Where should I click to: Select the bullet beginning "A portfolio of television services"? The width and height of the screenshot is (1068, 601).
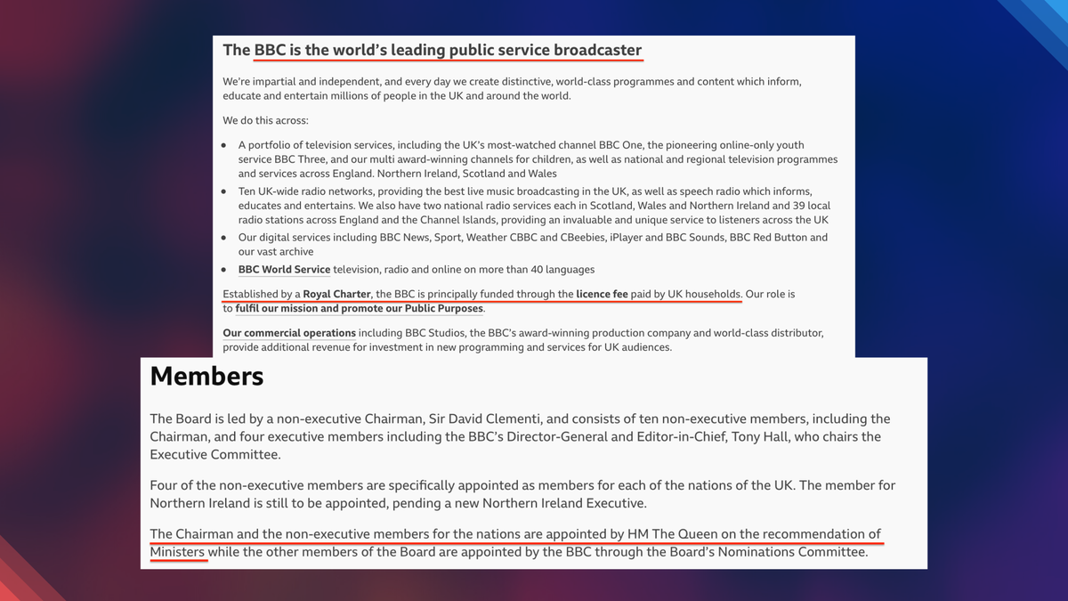pyautogui.click(x=538, y=159)
